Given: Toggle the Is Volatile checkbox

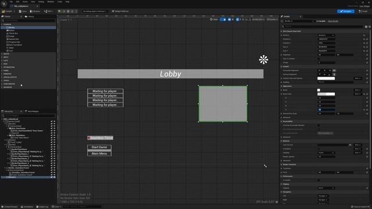Looking at the screenshot, I should (319, 180).
